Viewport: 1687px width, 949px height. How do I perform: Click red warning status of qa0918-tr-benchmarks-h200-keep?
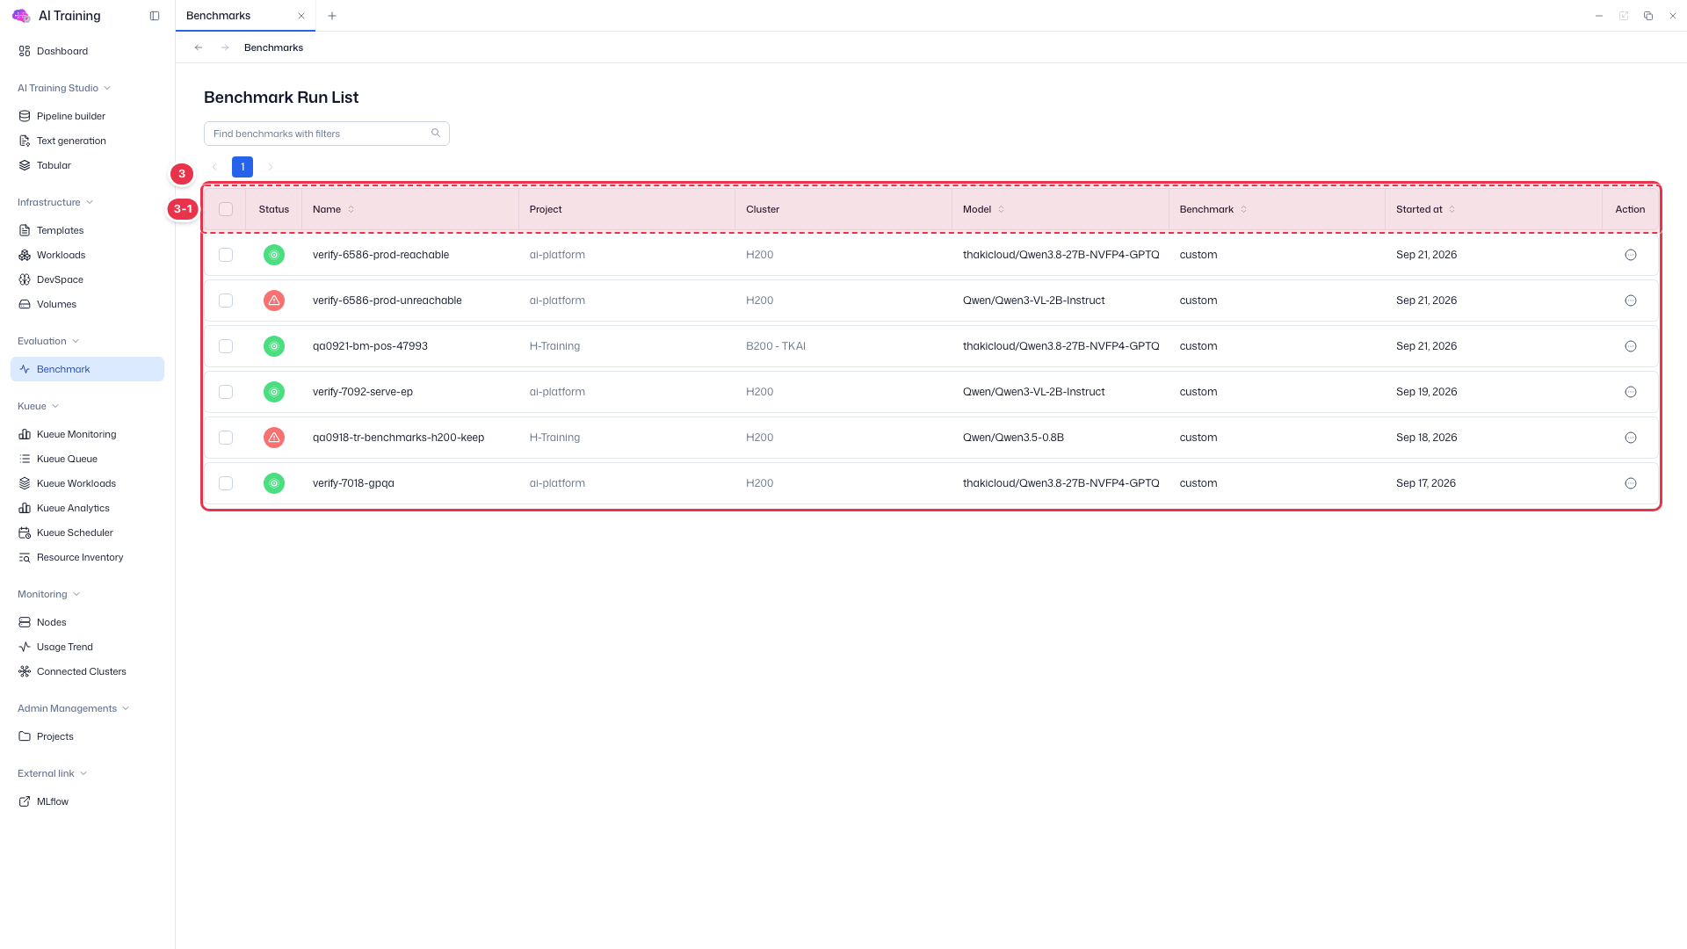pyautogui.click(x=274, y=438)
